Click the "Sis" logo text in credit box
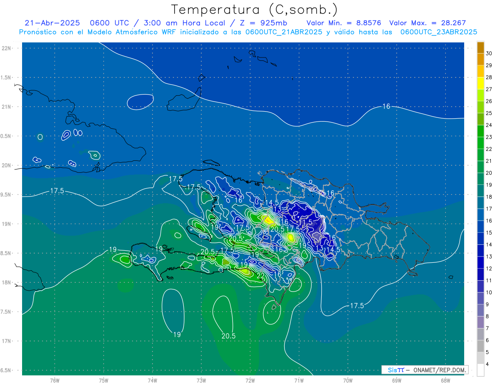 pyautogui.click(x=392, y=370)
